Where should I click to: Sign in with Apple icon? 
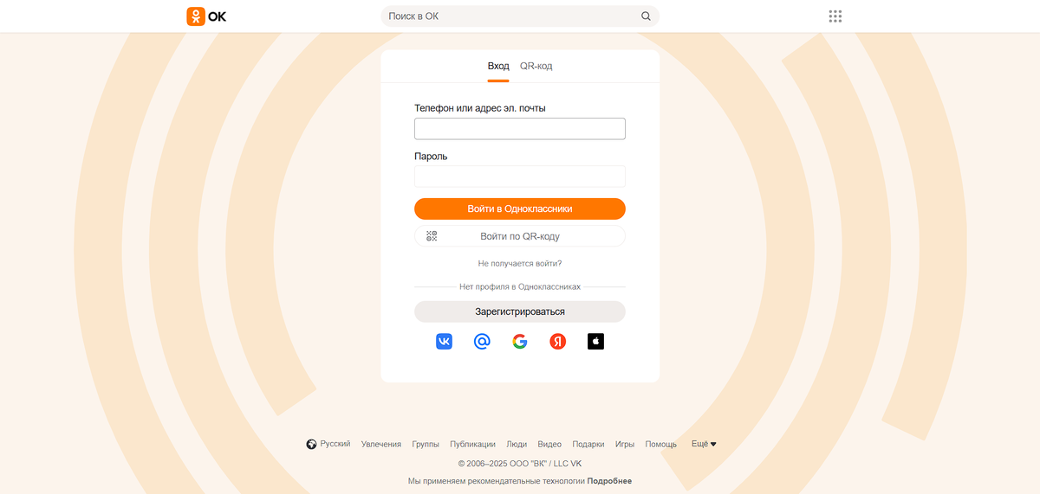pos(595,342)
